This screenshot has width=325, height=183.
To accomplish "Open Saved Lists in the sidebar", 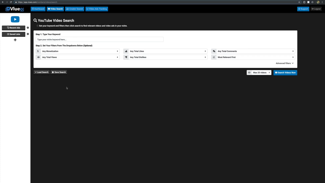I will [13, 34].
